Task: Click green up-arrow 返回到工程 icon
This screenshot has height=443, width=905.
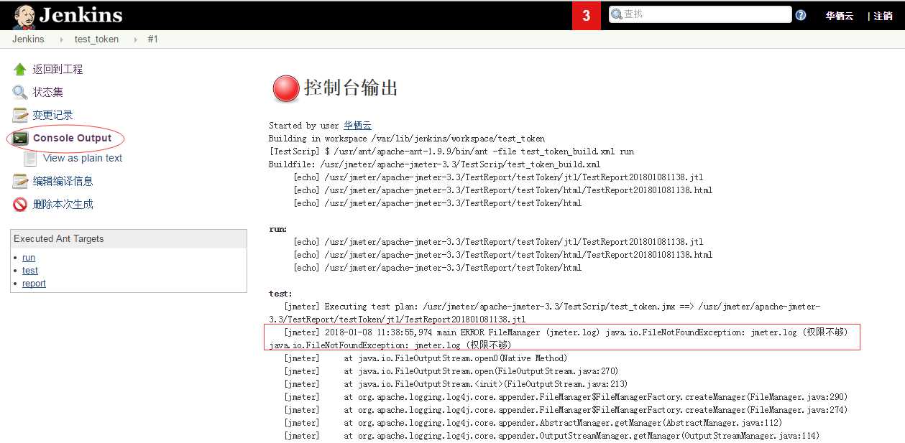Action: [20, 69]
